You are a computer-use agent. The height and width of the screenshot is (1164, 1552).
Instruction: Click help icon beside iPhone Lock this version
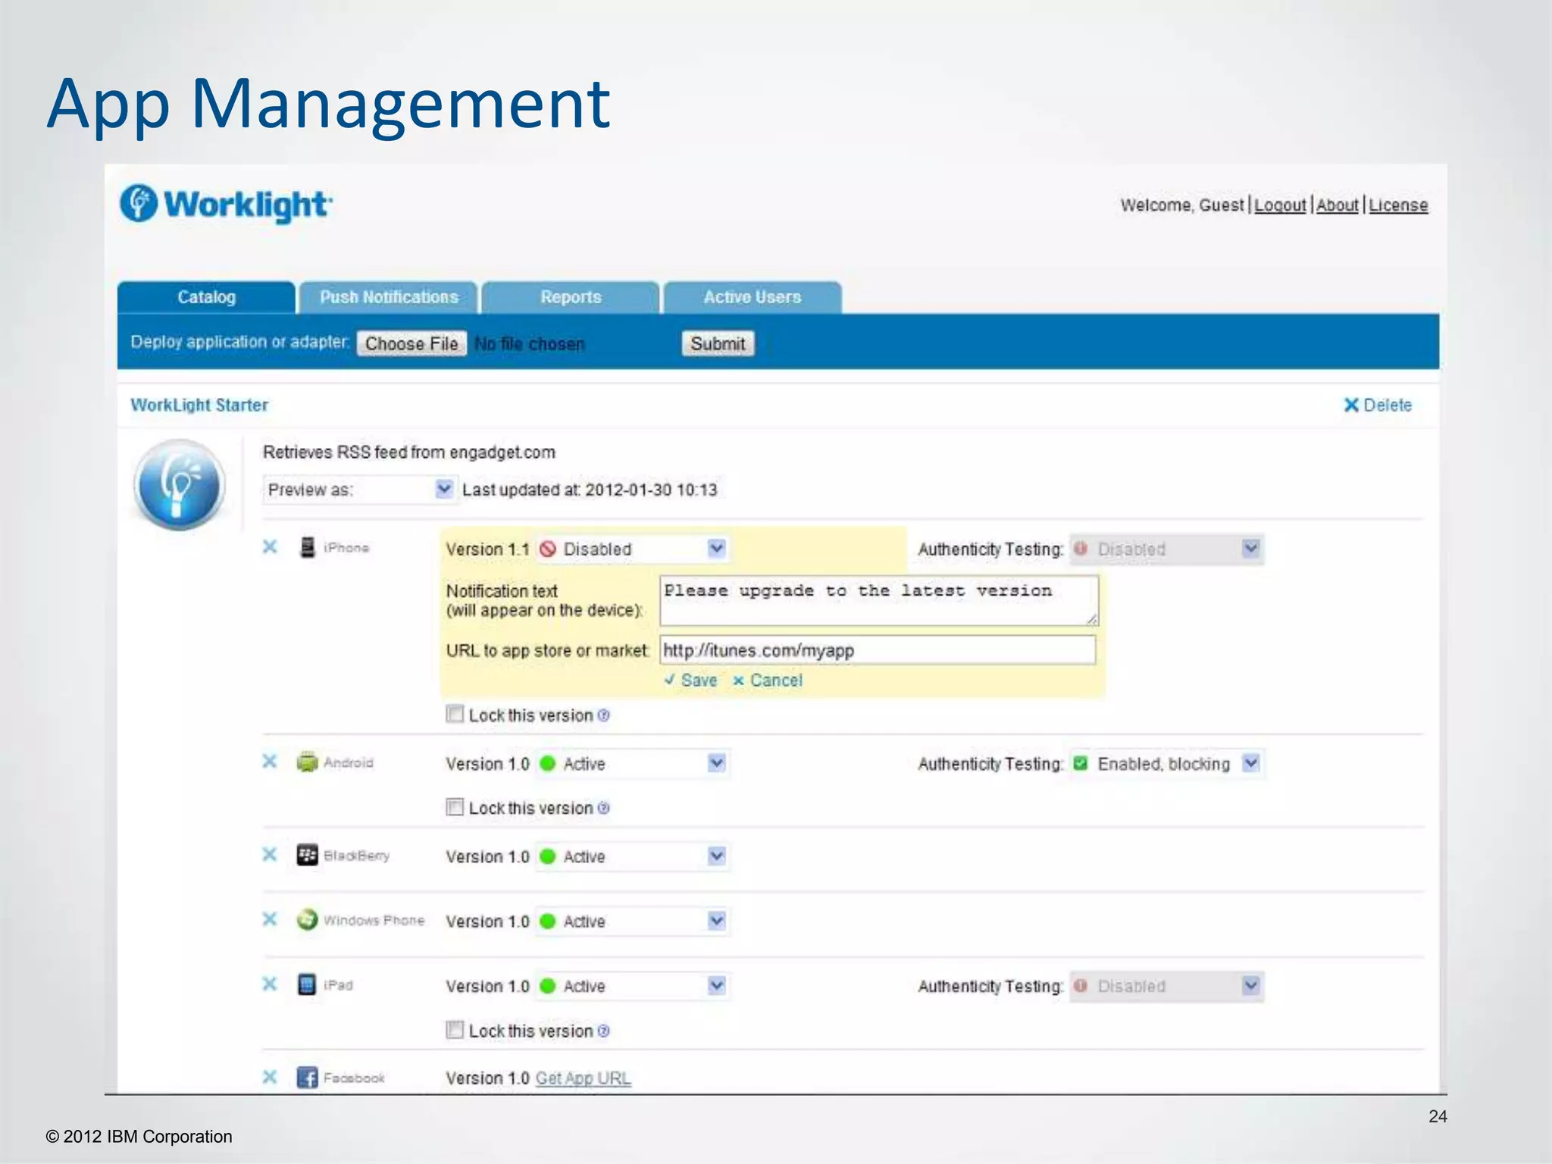coord(603,715)
